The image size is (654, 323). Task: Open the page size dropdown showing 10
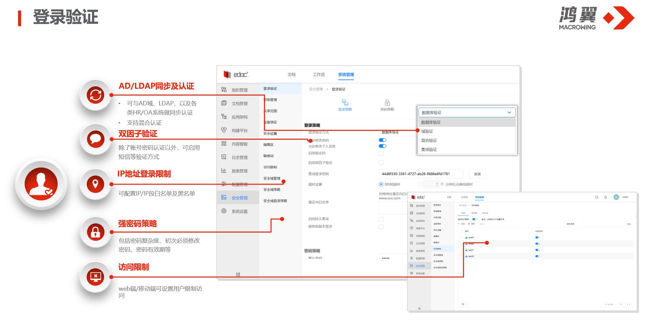point(464,304)
